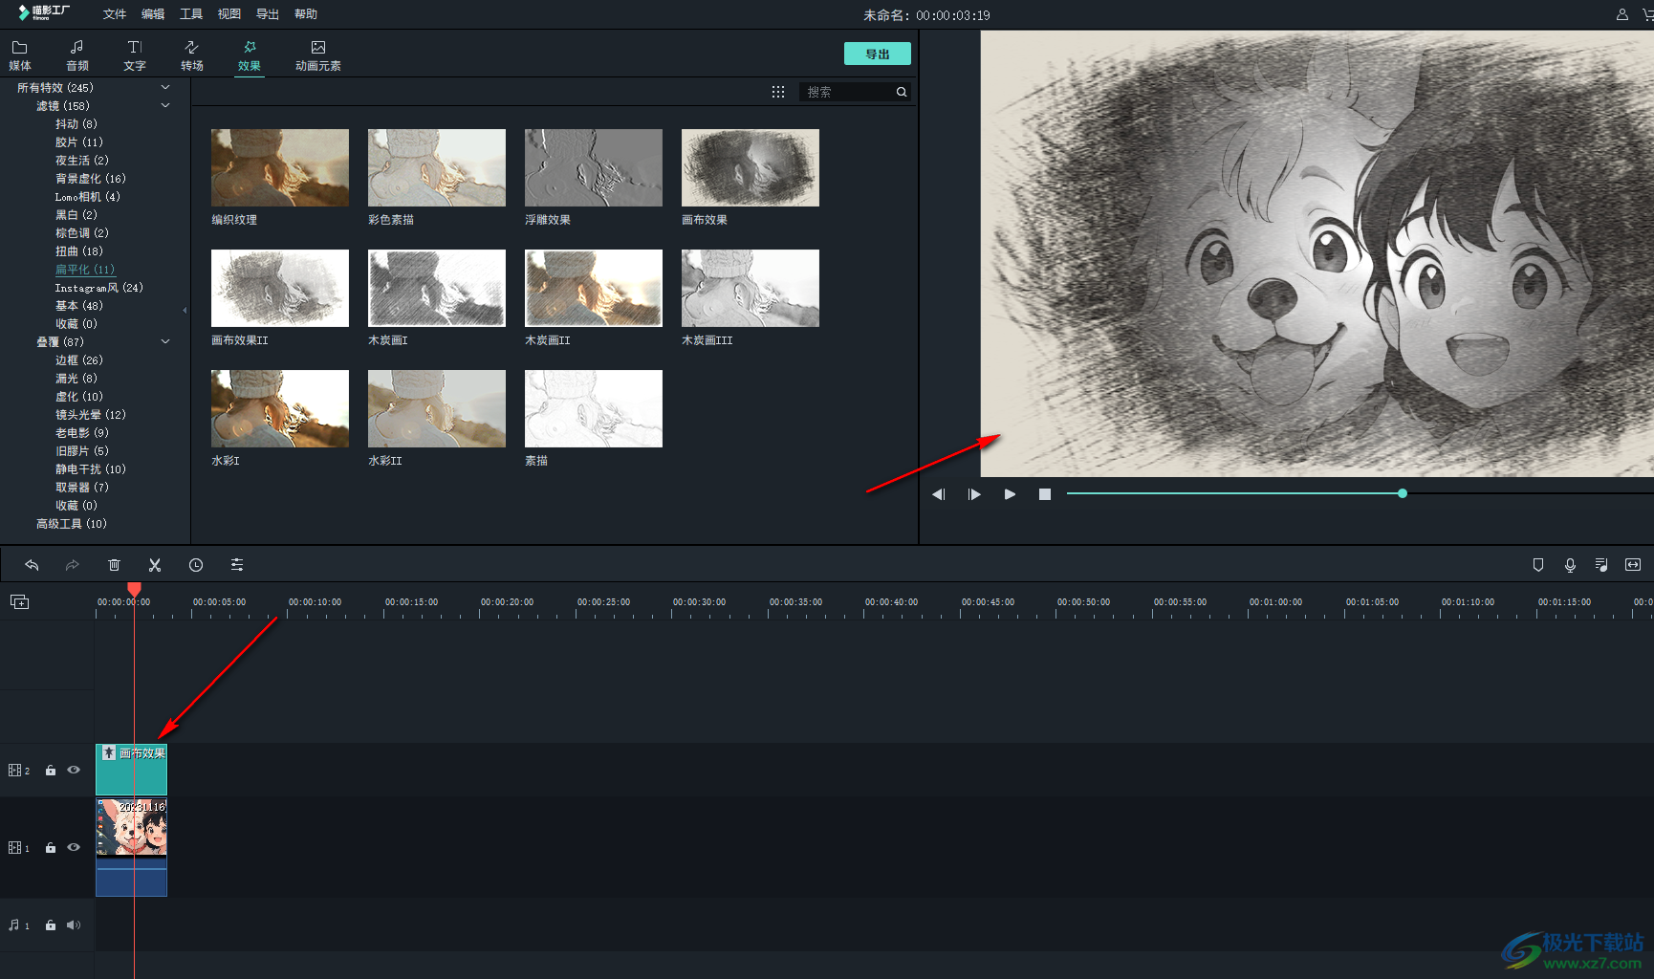Select the Lomo相机 filter category
The image size is (1654, 979).
pos(88,197)
